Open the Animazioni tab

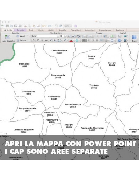coord(90,30)
